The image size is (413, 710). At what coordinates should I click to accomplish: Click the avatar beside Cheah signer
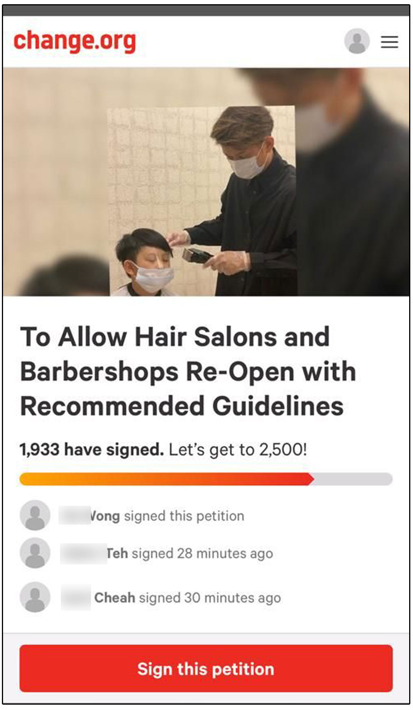(35, 597)
